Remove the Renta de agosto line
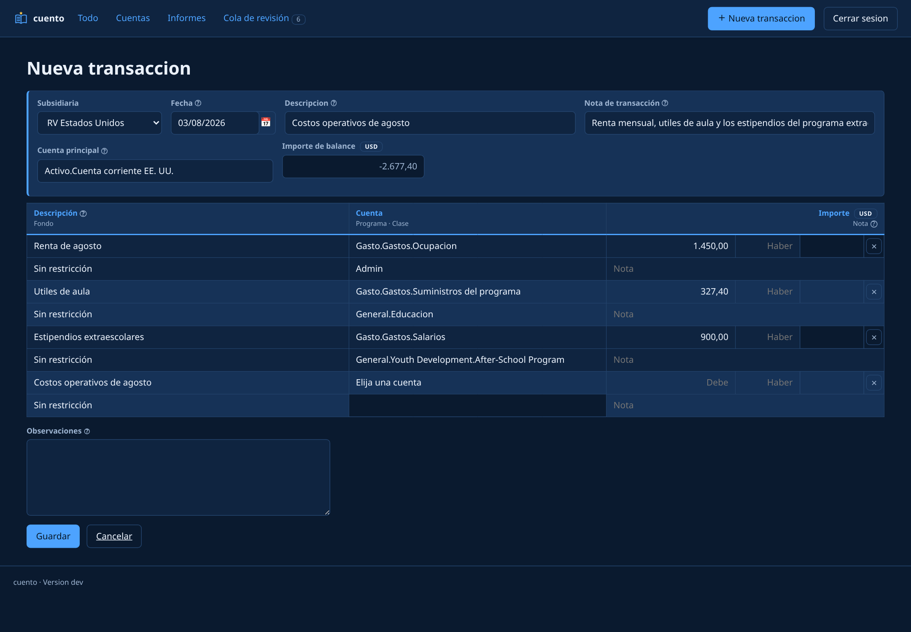The width and height of the screenshot is (911, 632). tap(874, 246)
